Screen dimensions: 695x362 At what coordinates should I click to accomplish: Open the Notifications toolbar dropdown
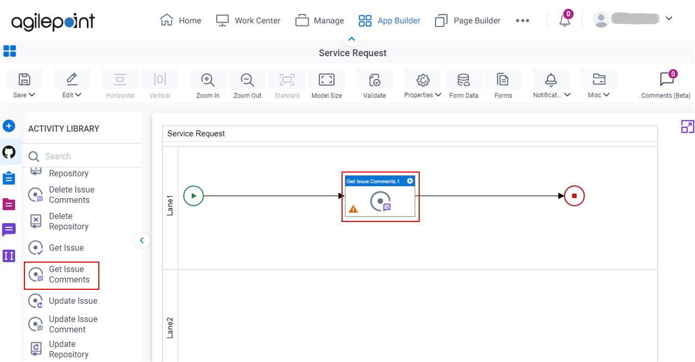pos(552,85)
